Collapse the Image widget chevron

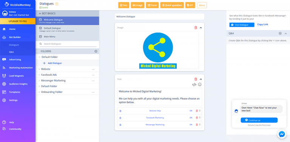[x=201, y=27]
